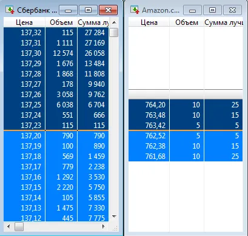Select the Сбербанк bid price 137,20
The height and width of the screenshot is (236, 248).
pyautogui.click(x=31, y=136)
